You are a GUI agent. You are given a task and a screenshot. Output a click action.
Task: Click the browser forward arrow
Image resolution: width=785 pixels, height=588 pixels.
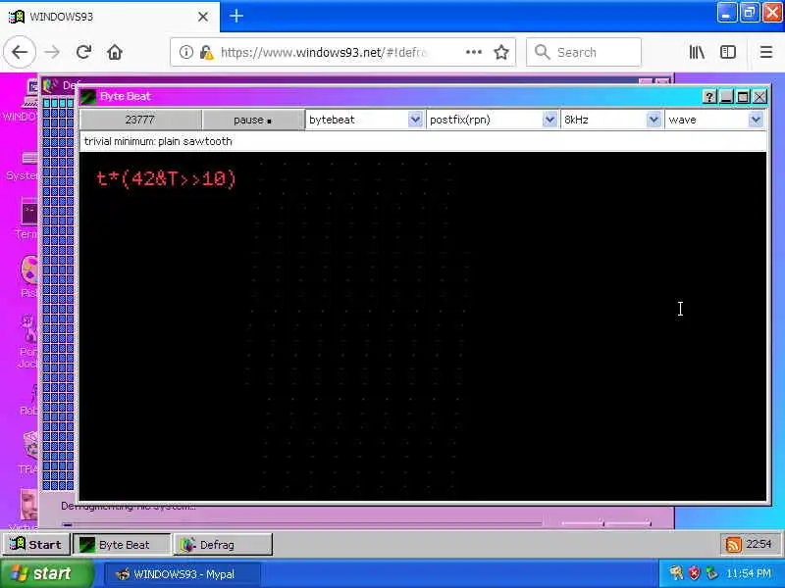tap(52, 52)
